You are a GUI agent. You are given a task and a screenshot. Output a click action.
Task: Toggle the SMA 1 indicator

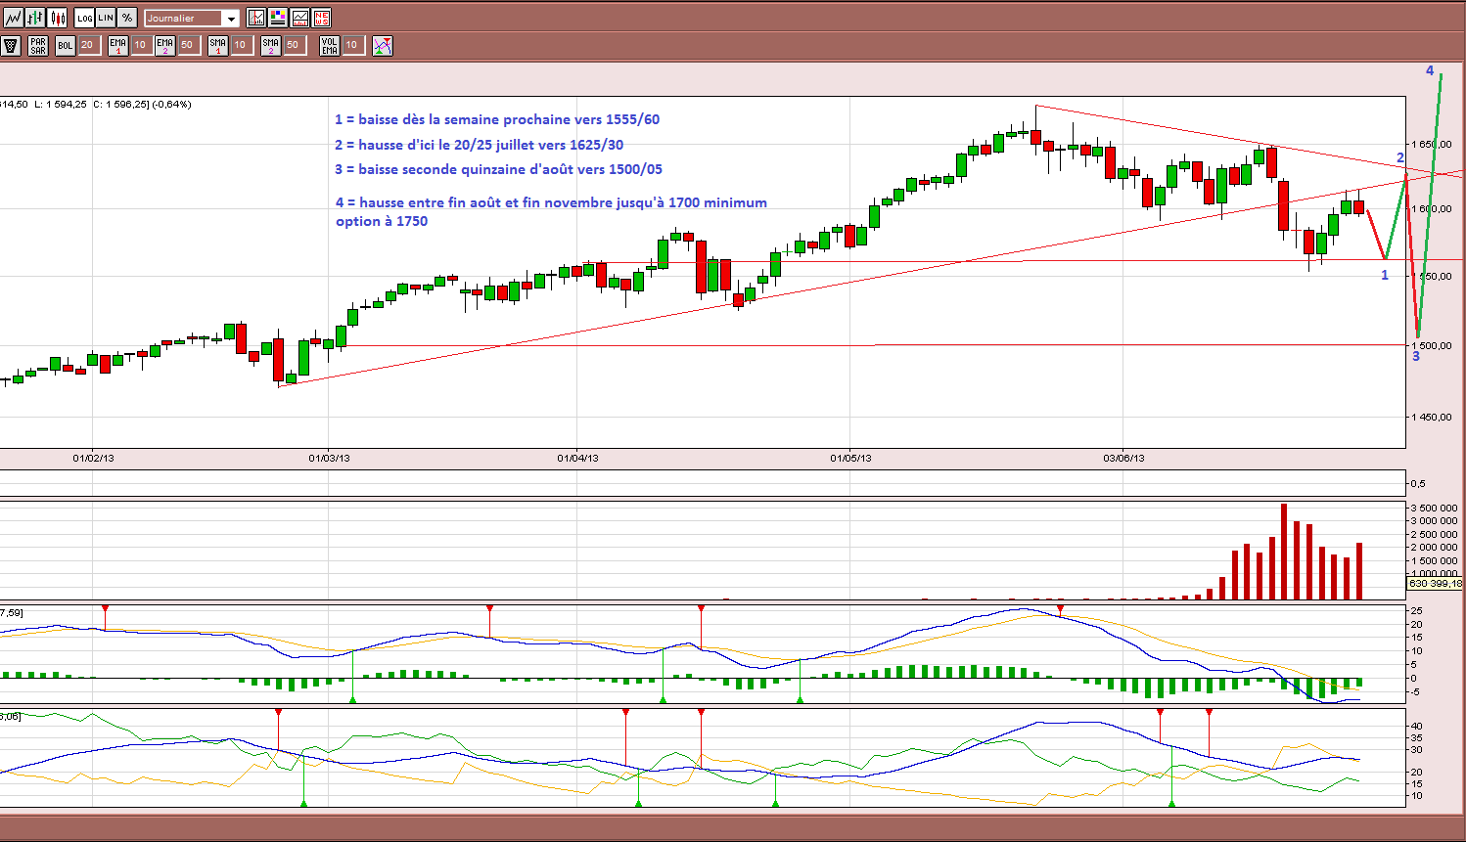(x=218, y=45)
